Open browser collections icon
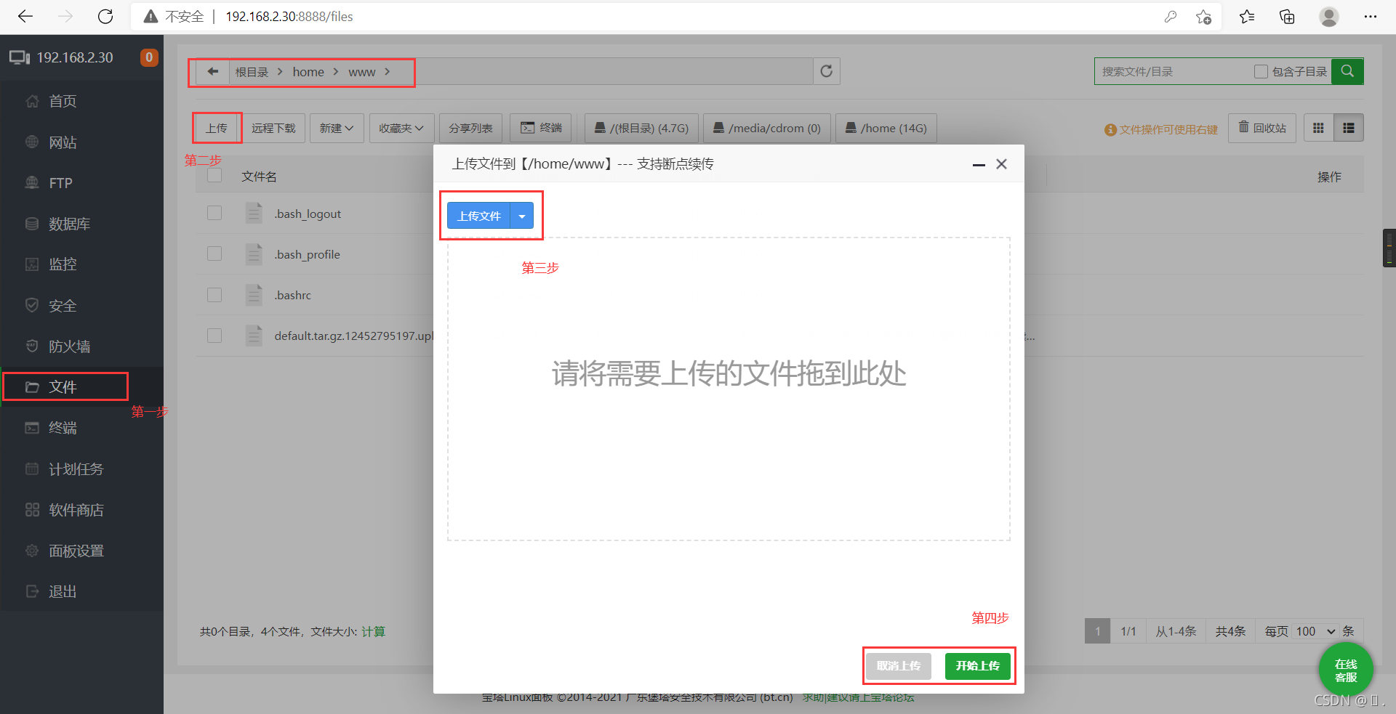 [1287, 16]
